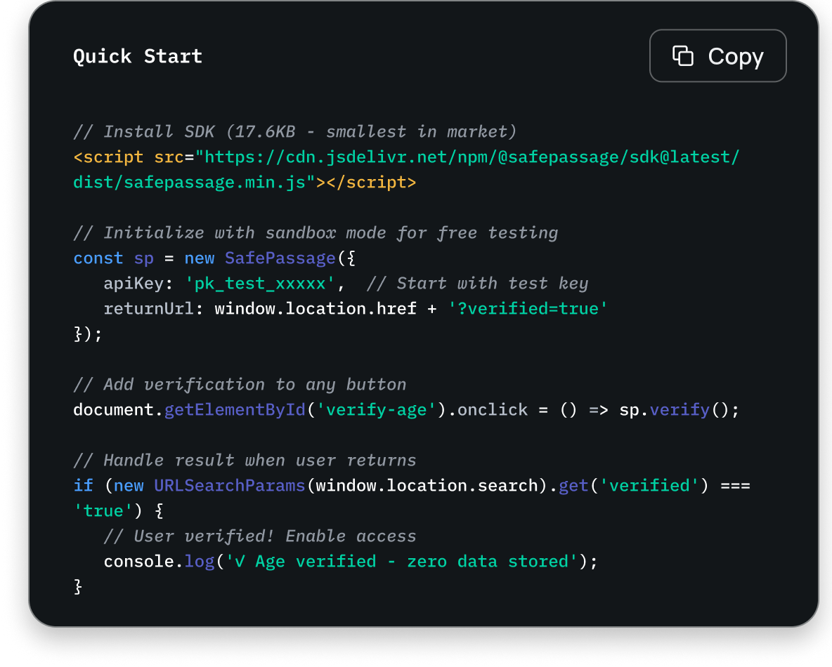Screen dimensions: 832x667
Task: Click the 'pk_test_xxxxx' API key string
Action: pyautogui.click(x=260, y=283)
